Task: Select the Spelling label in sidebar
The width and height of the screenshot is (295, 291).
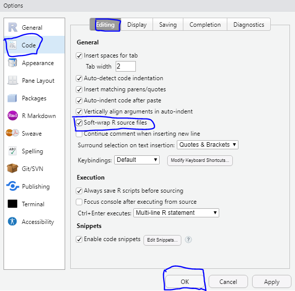Action: 32,151
